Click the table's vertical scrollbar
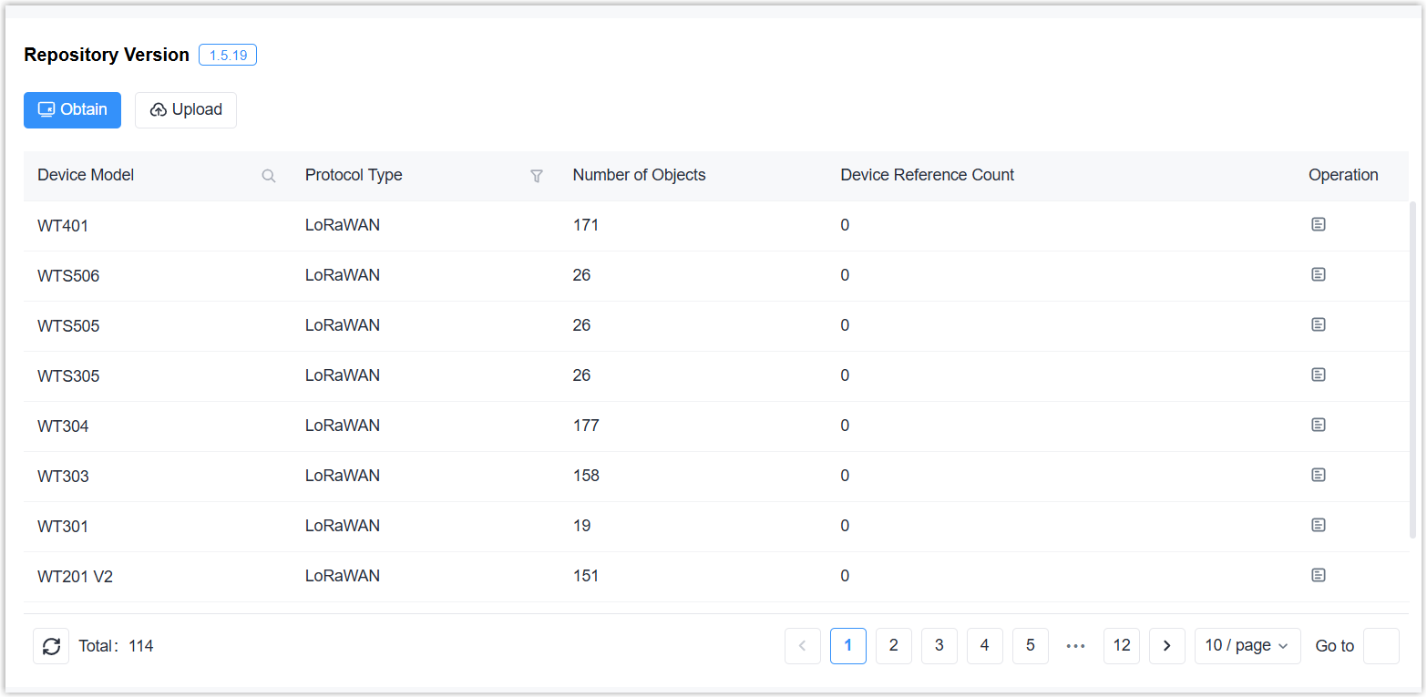1427x698 pixels. pyautogui.click(x=1412, y=364)
